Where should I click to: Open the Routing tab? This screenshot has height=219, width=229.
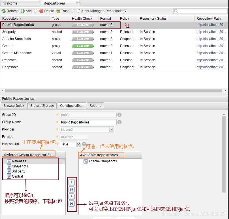click(95, 106)
